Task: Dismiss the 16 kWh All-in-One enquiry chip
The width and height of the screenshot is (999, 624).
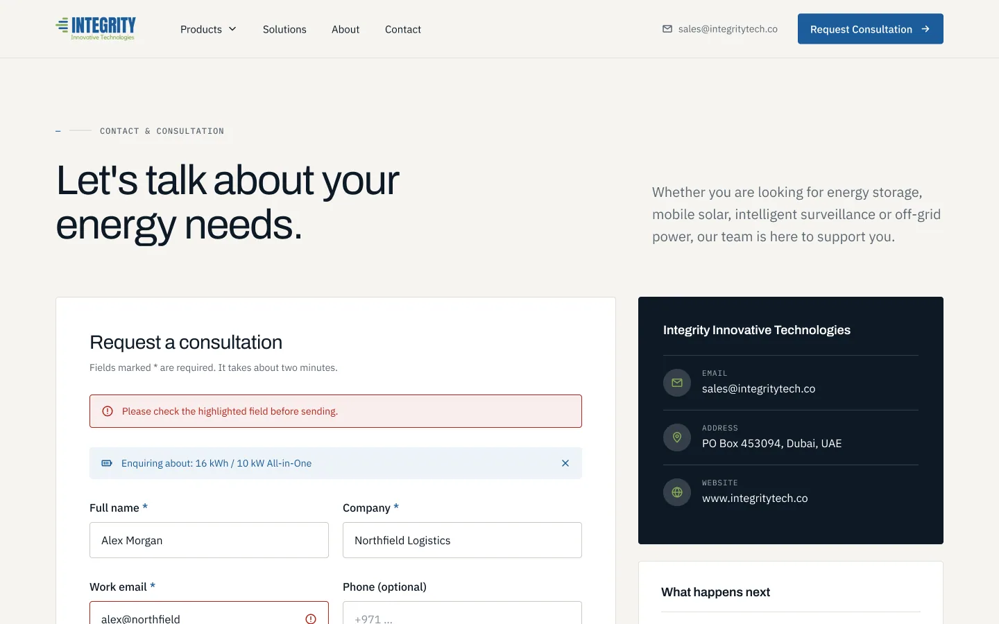Action: click(x=565, y=463)
